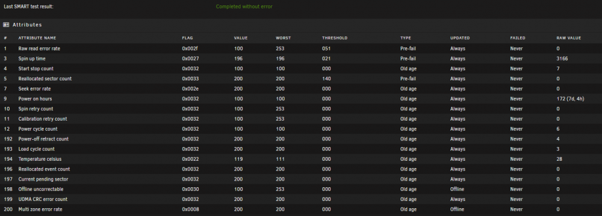Select the 'Raw read error rate' row

(301, 49)
